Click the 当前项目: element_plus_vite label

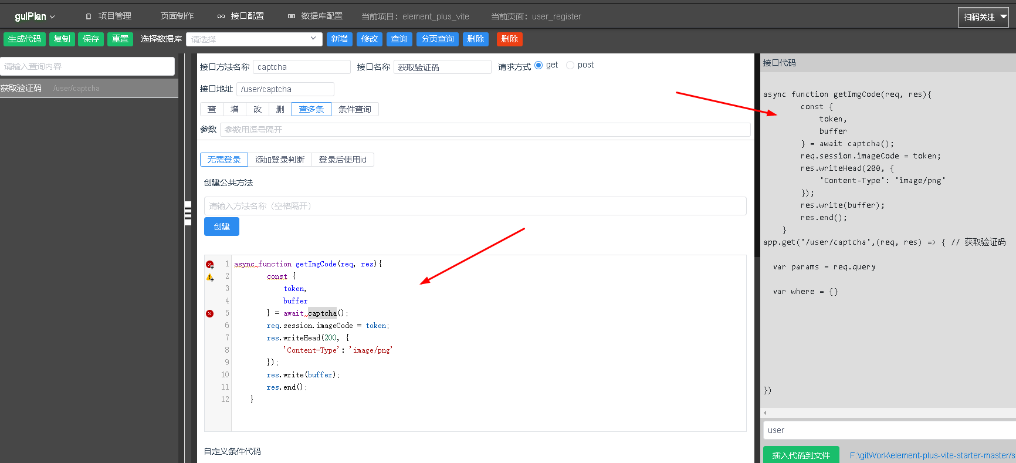tap(415, 16)
